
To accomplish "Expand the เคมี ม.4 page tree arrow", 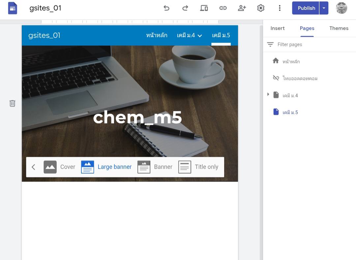I will (268, 95).
